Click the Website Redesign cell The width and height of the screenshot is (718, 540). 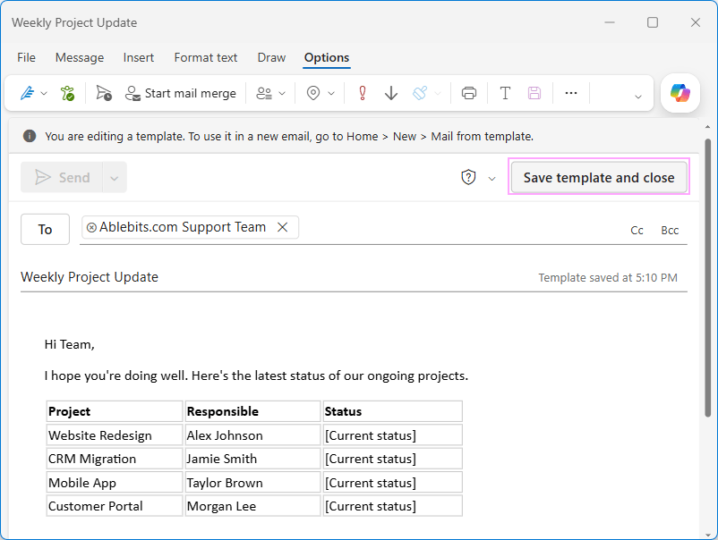click(115, 435)
